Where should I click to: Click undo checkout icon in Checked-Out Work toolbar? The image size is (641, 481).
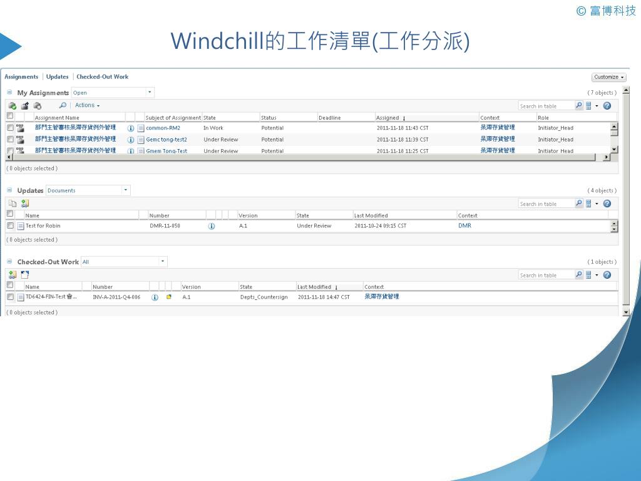[x=25, y=274]
